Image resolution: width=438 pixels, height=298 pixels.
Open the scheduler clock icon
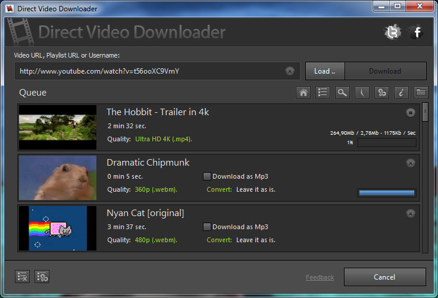[x=362, y=93]
